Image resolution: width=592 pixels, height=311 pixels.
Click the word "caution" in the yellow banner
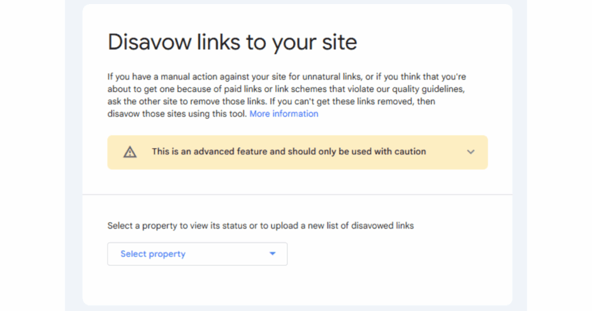pyautogui.click(x=410, y=151)
